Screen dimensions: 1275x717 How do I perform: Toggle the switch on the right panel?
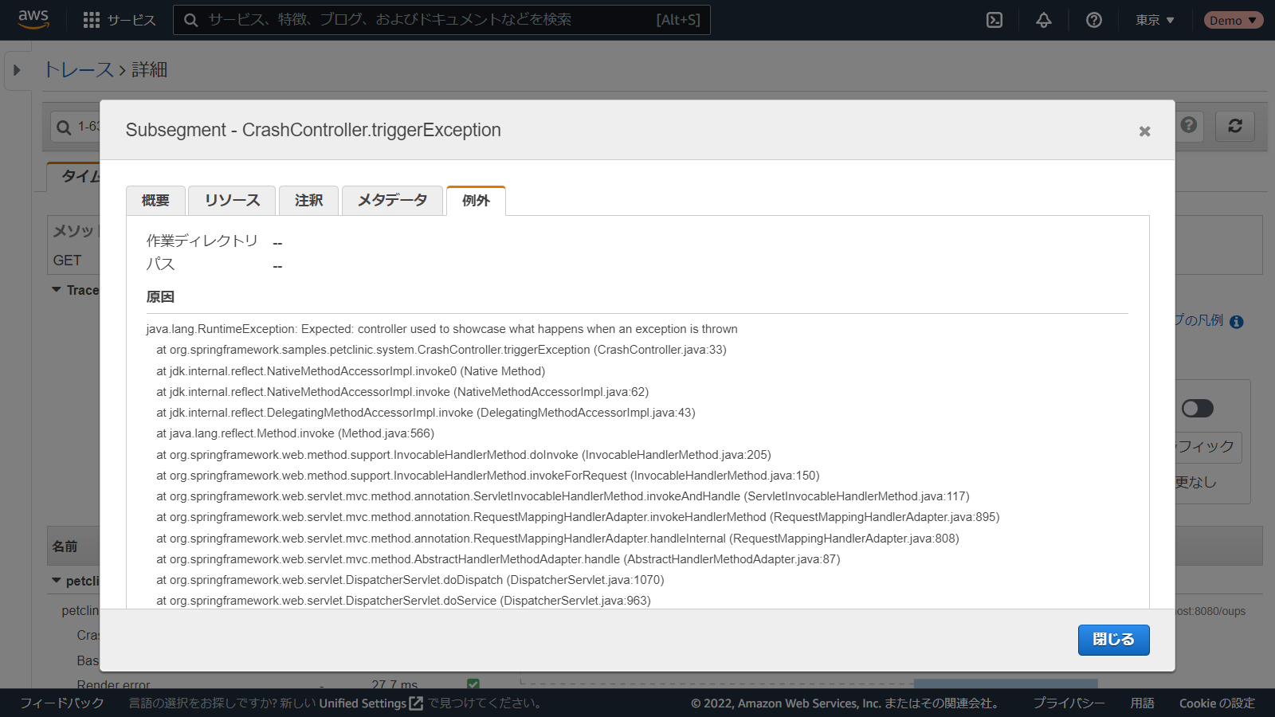point(1197,409)
